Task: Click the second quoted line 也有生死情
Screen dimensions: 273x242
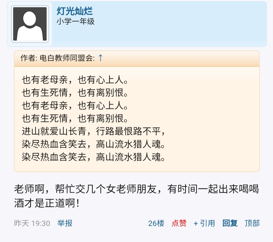Action: coord(75,93)
